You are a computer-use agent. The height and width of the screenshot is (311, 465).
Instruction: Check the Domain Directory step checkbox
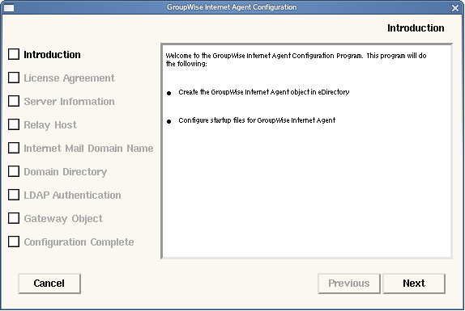[14, 171]
